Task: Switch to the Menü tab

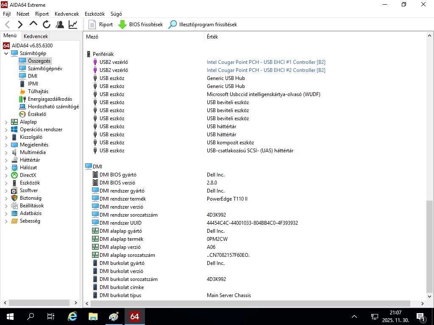Action: pos(10,36)
